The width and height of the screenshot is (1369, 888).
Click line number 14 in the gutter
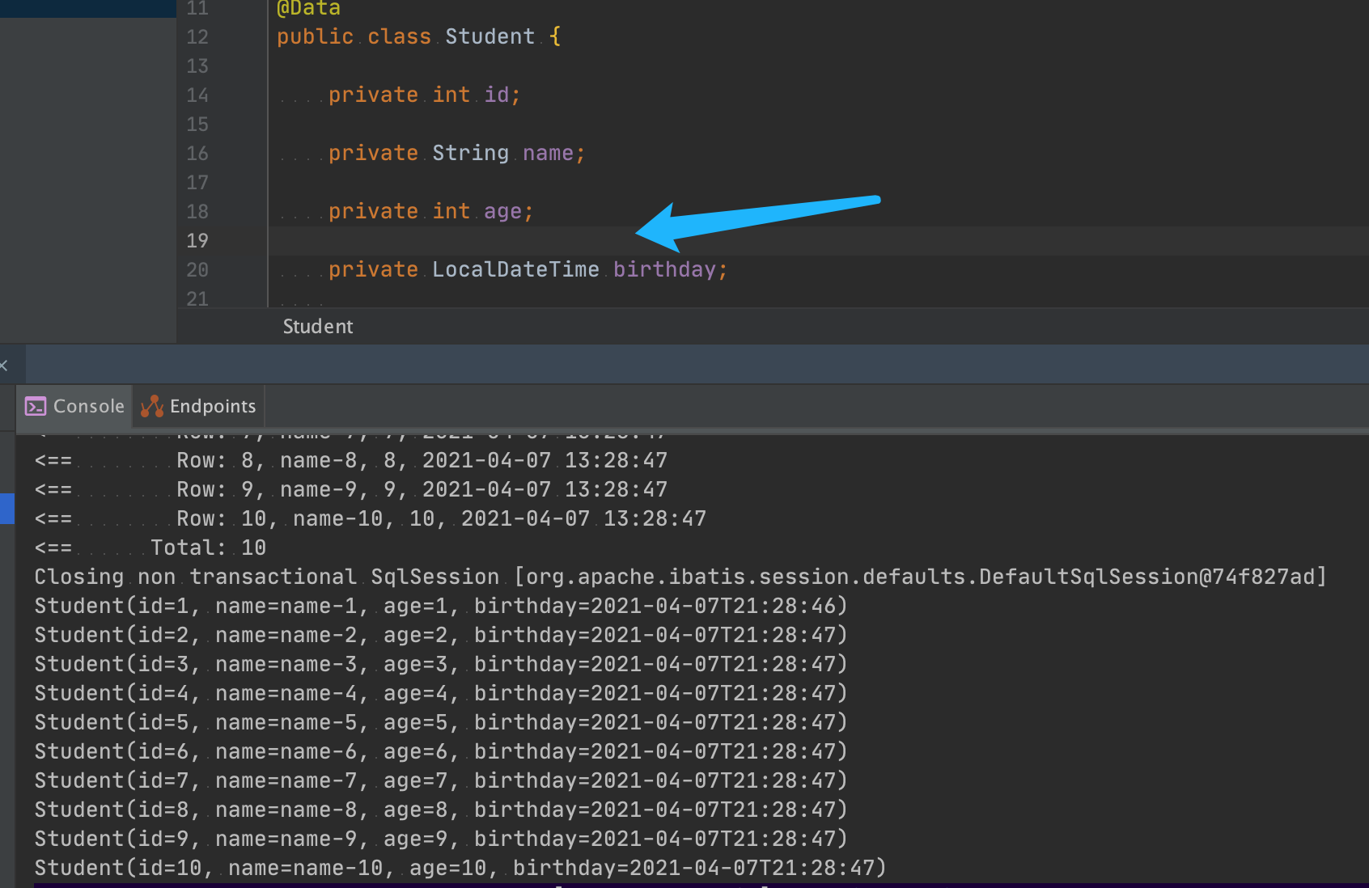(x=197, y=95)
